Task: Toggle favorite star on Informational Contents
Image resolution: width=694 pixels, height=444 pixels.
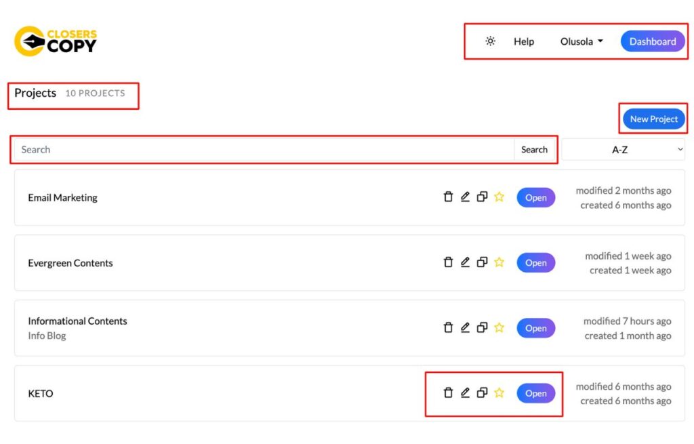Action: point(499,327)
